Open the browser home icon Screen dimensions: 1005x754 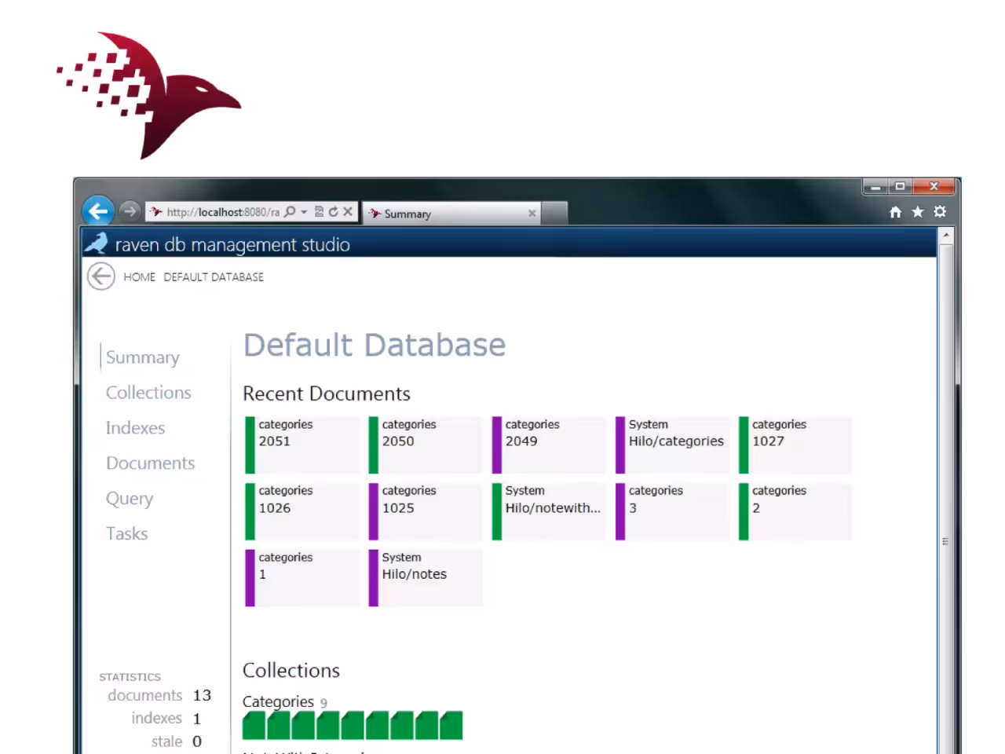coord(895,212)
